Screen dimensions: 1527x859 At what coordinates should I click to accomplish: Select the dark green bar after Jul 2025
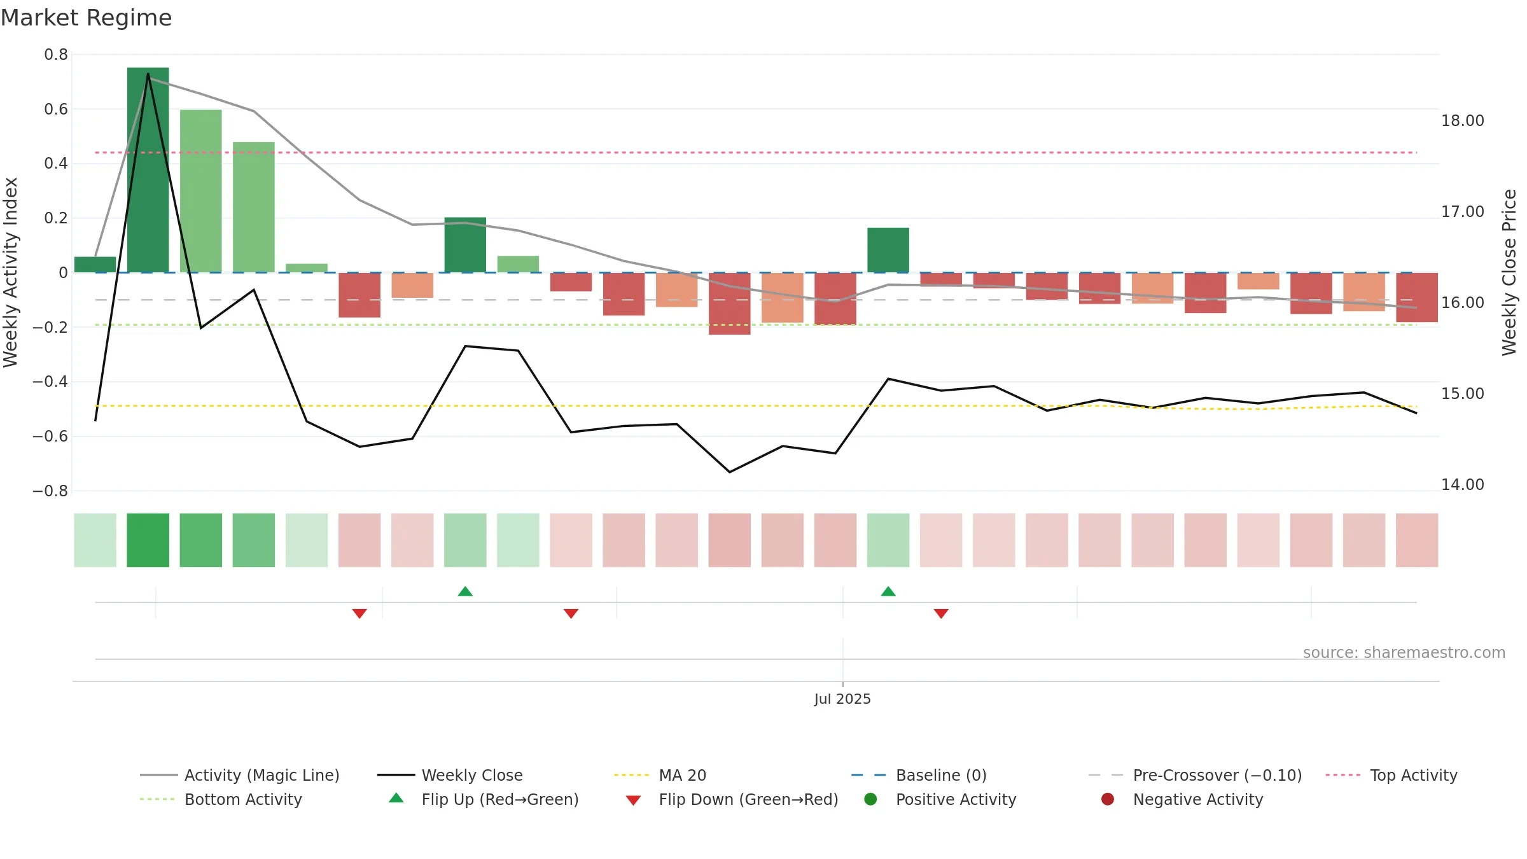888,250
